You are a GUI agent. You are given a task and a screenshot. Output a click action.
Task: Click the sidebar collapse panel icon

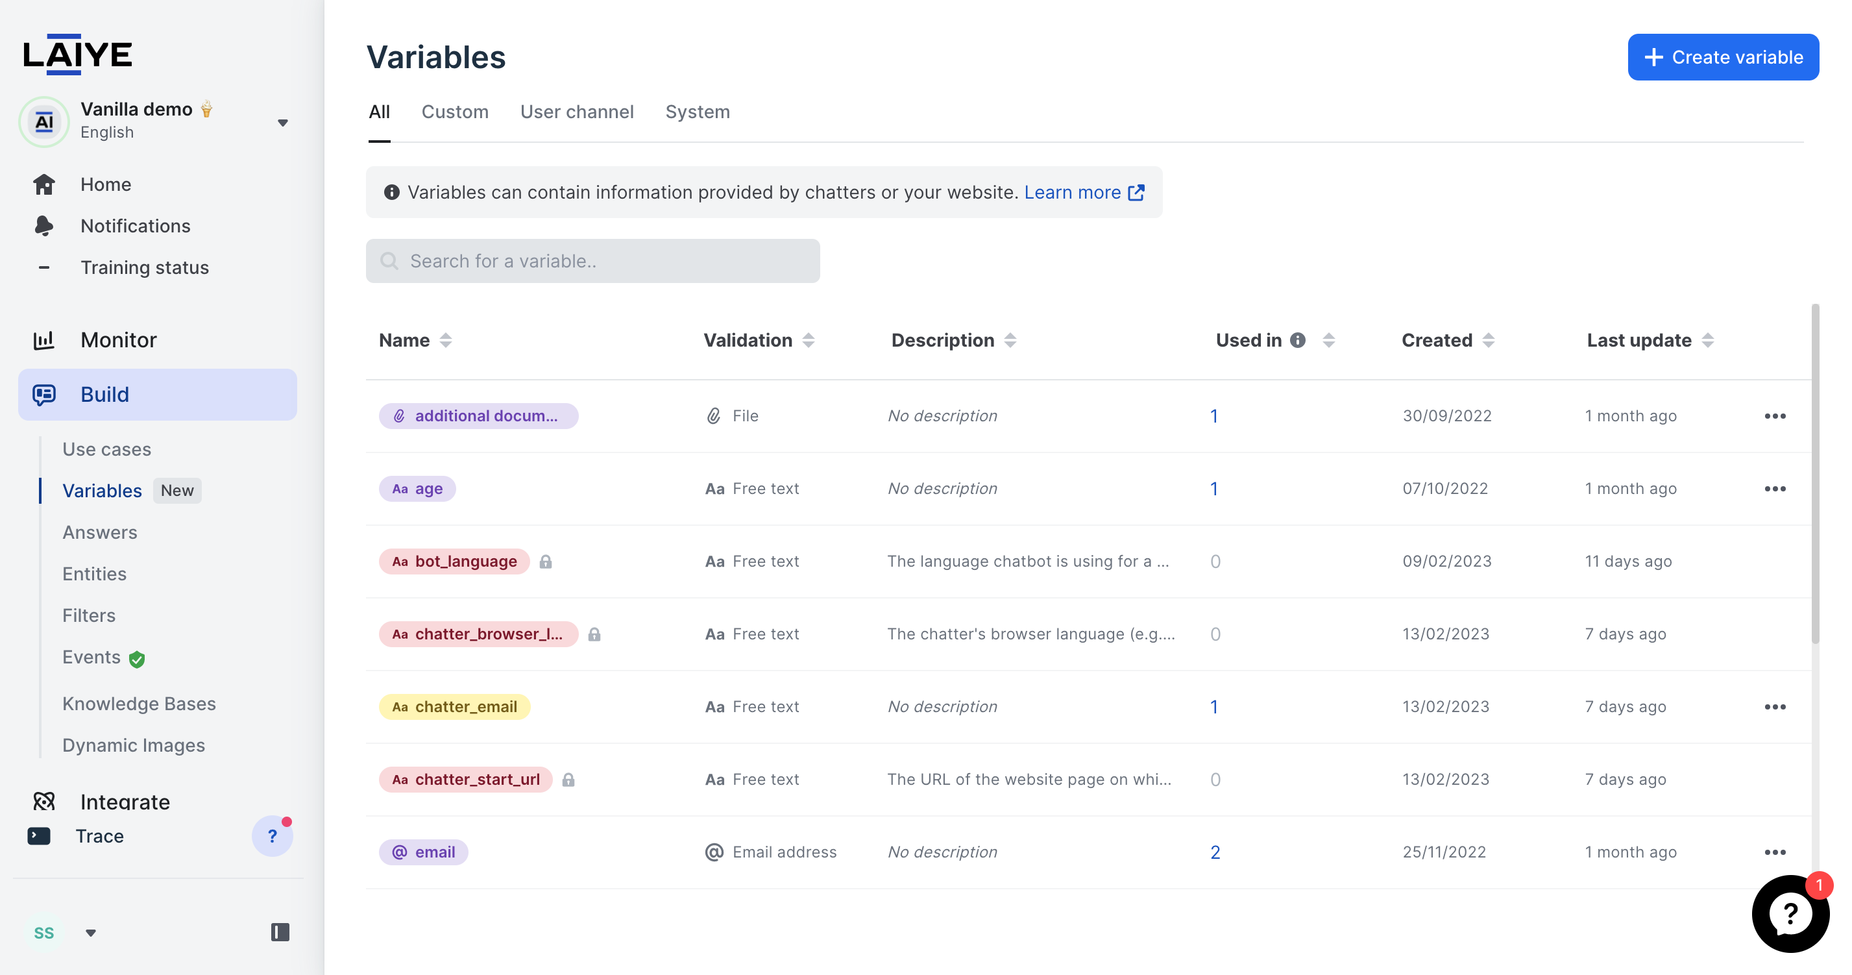[x=280, y=933]
